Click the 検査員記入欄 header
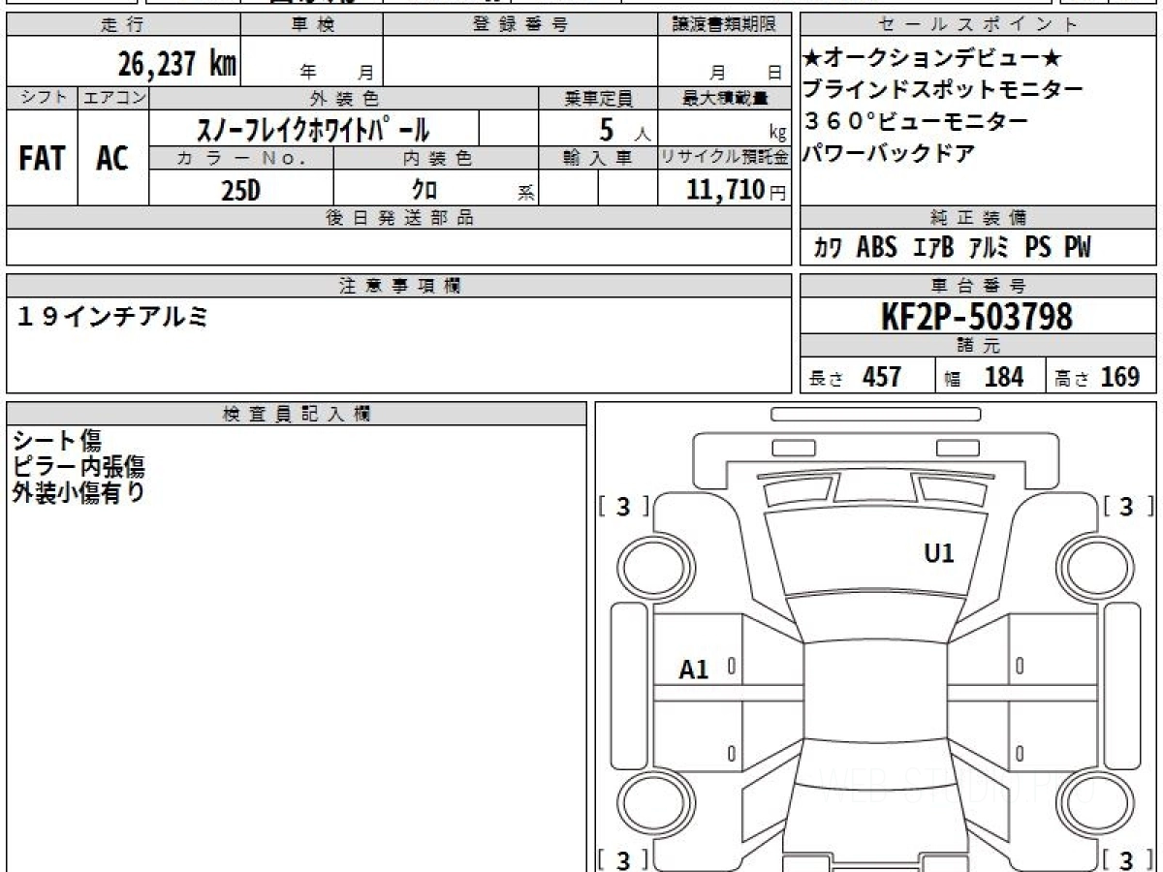Image resolution: width=1163 pixels, height=872 pixels. (x=297, y=414)
